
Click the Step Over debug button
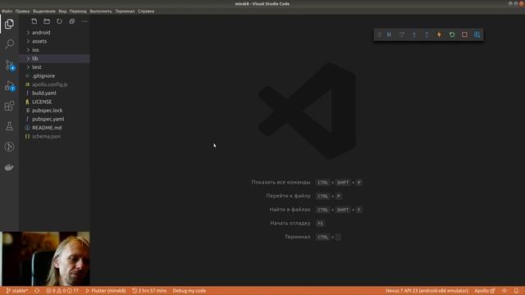click(x=401, y=34)
